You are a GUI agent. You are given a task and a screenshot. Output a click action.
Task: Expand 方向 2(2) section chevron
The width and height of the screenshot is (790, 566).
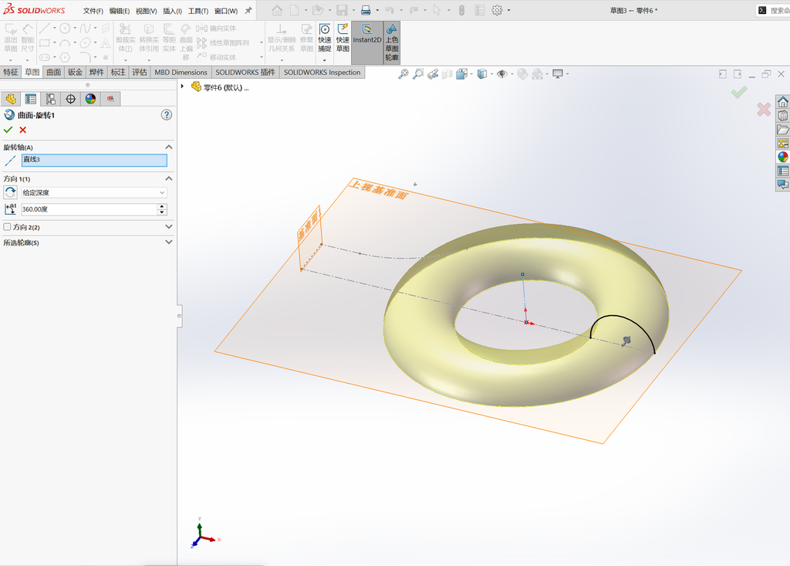pyautogui.click(x=169, y=227)
